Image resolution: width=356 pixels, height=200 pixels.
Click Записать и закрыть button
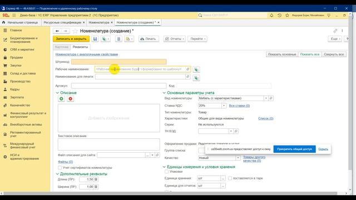coord(71,39)
